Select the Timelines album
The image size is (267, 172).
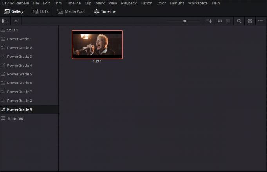pos(29,118)
